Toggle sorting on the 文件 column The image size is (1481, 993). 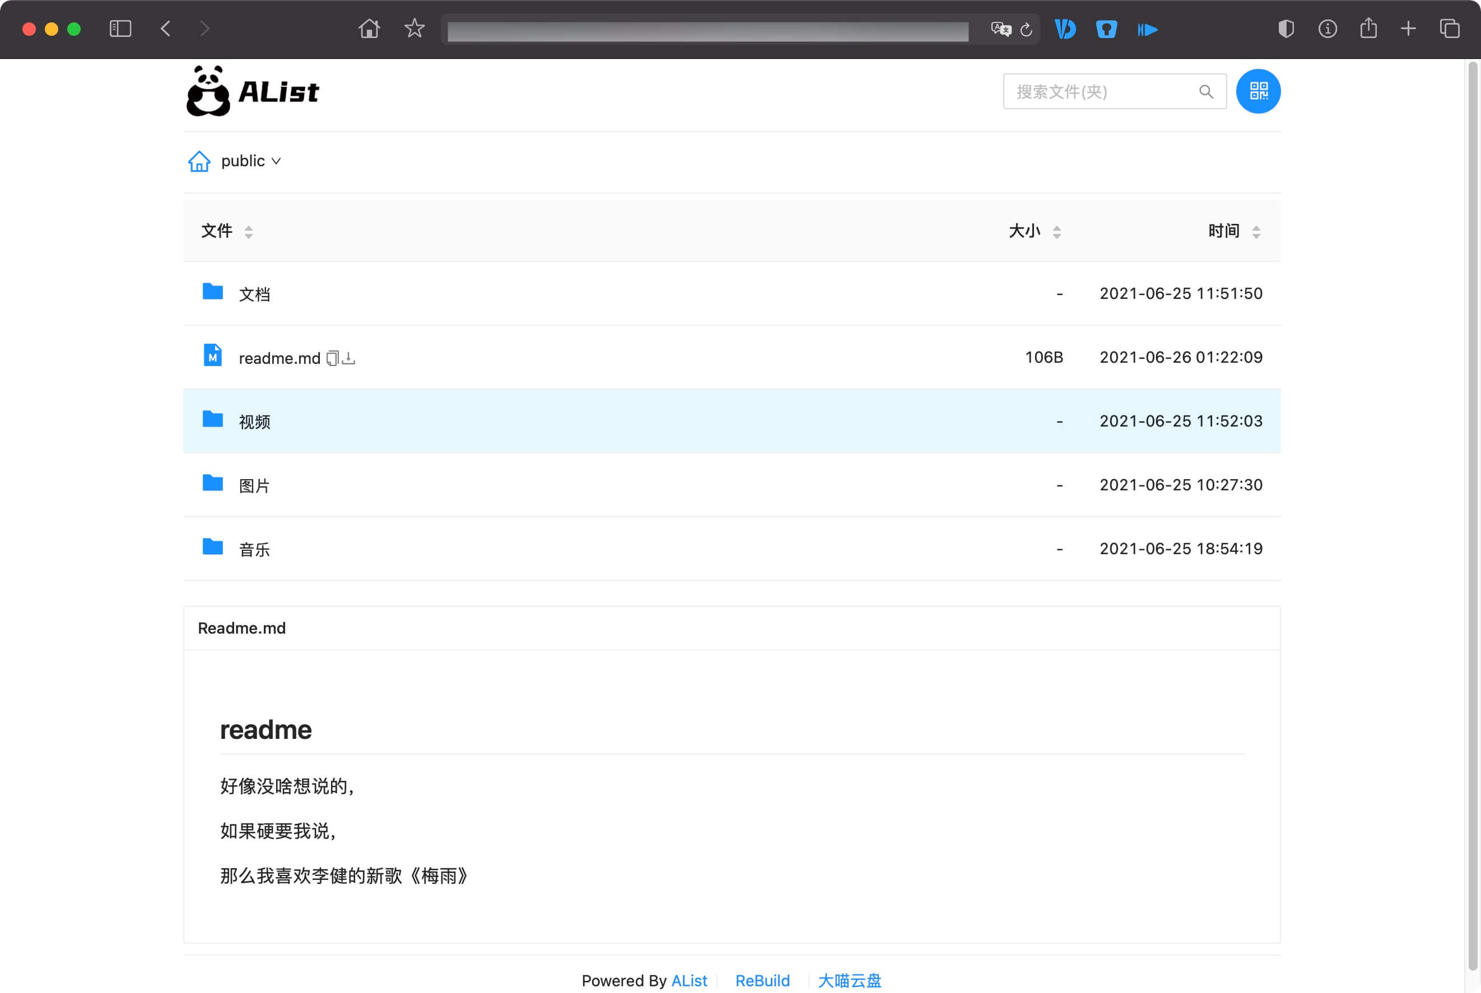pyautogui.click(x=248, y=231)
